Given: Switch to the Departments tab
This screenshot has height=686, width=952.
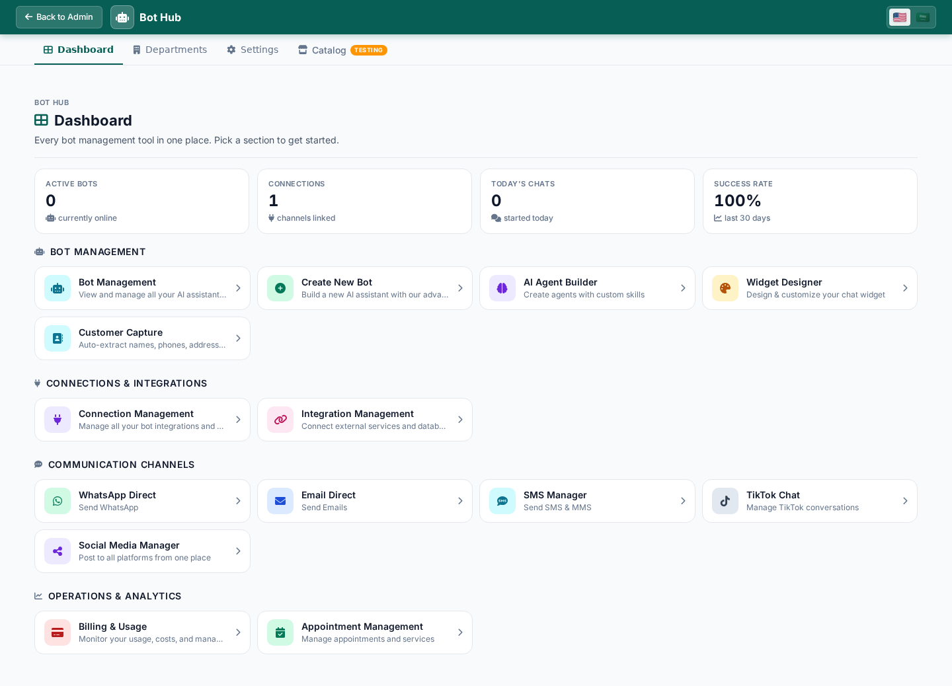Looking at the screenshot, I should 170,50.
